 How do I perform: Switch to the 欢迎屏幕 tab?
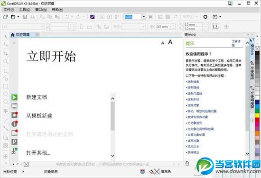click(20, 35)
